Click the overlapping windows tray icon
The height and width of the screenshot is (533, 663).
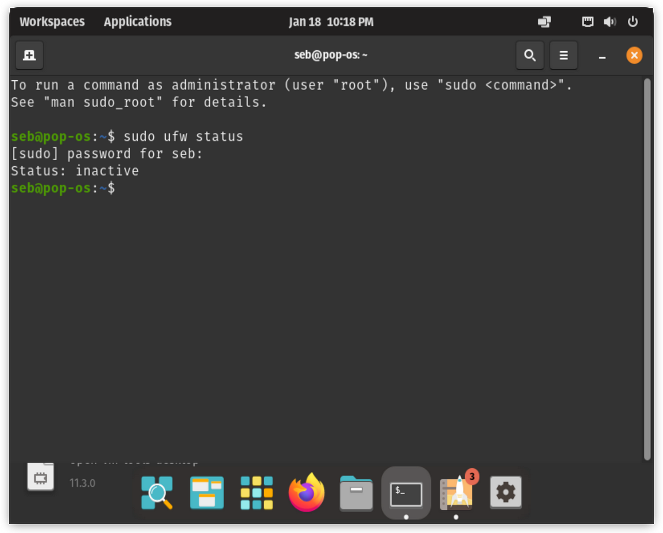click(x=544, y=22)
